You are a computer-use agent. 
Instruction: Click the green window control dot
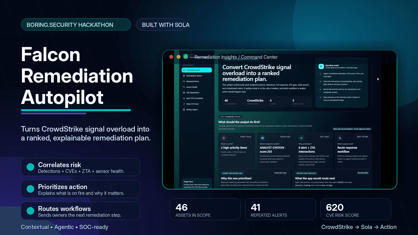click(x=186, y=56)
